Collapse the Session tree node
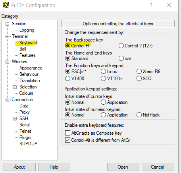 7,24
